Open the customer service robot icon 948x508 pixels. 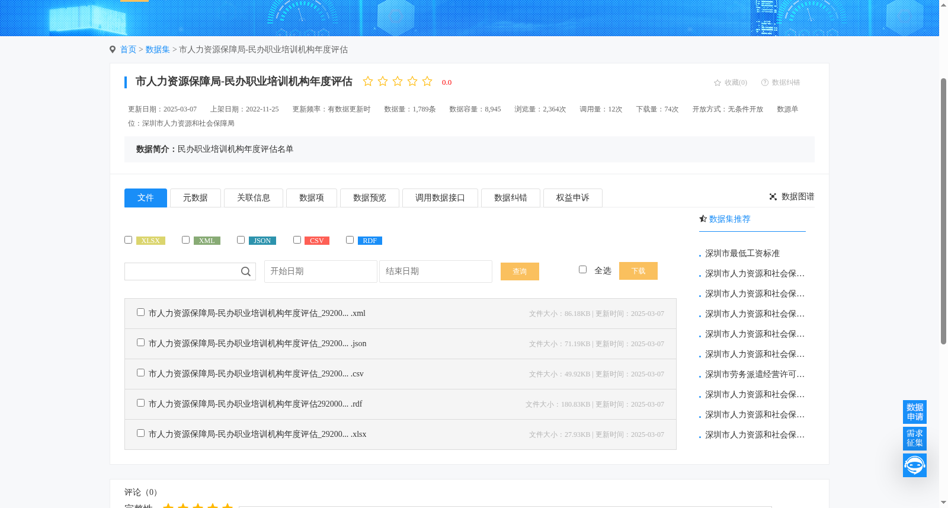[x=915, y=465]
